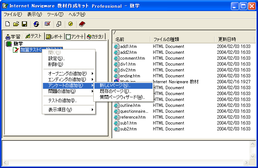Image resolution: width=258 pixels, height=168 pixels.
Task: Click the Save floppy disk icon
Action: point(24,24)
